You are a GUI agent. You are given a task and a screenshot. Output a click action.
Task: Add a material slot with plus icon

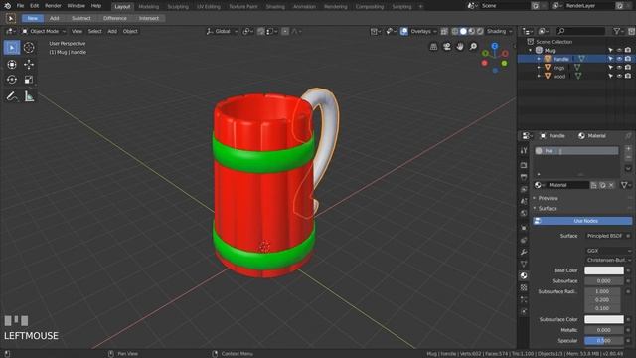coord(628,149)
